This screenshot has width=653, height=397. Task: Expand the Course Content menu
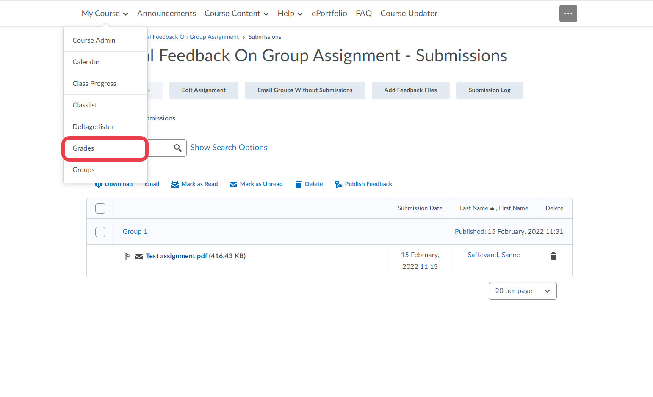point(236,14)
